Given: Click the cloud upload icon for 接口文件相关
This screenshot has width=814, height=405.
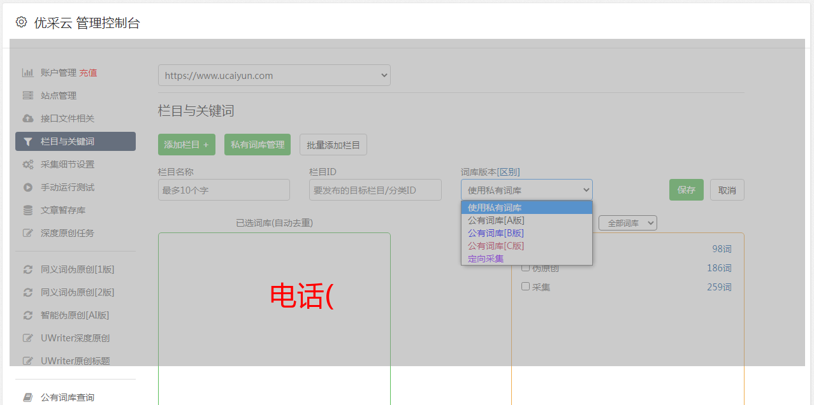Looking at the screenshot, I should click(x=27, y=118).
